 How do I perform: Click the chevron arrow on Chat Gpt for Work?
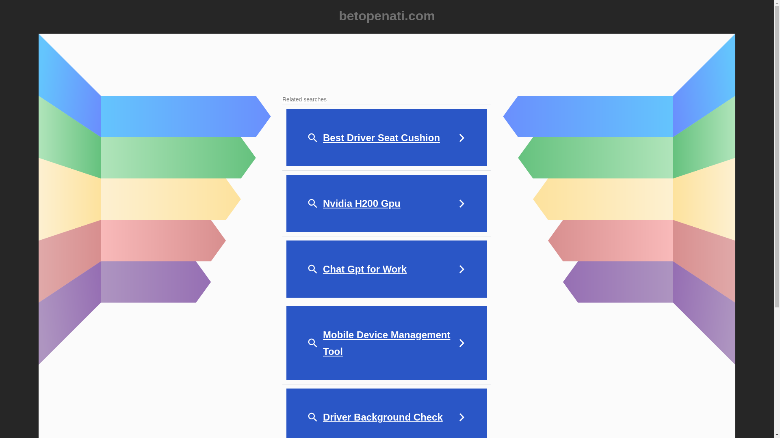coord(461,269)
